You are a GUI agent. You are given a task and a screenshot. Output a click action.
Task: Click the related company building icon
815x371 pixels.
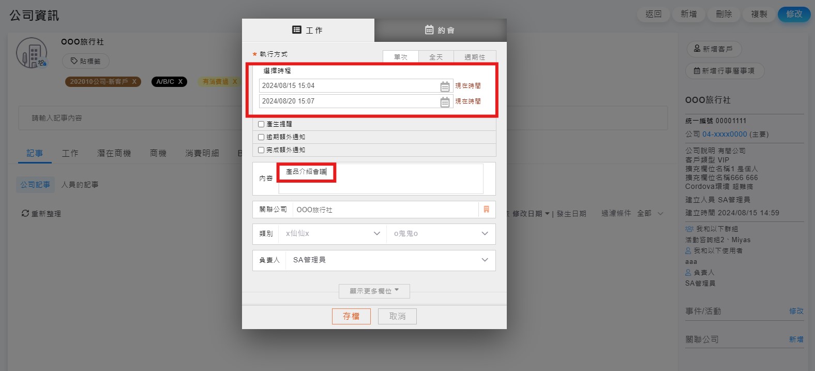click(486, 210)
